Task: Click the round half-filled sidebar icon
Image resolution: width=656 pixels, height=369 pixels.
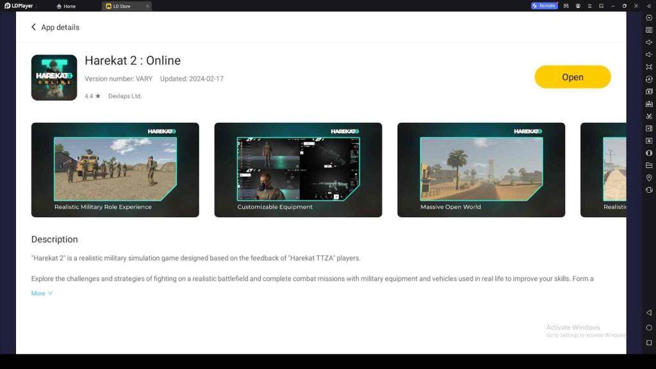Action: click(x=649, y=153)
